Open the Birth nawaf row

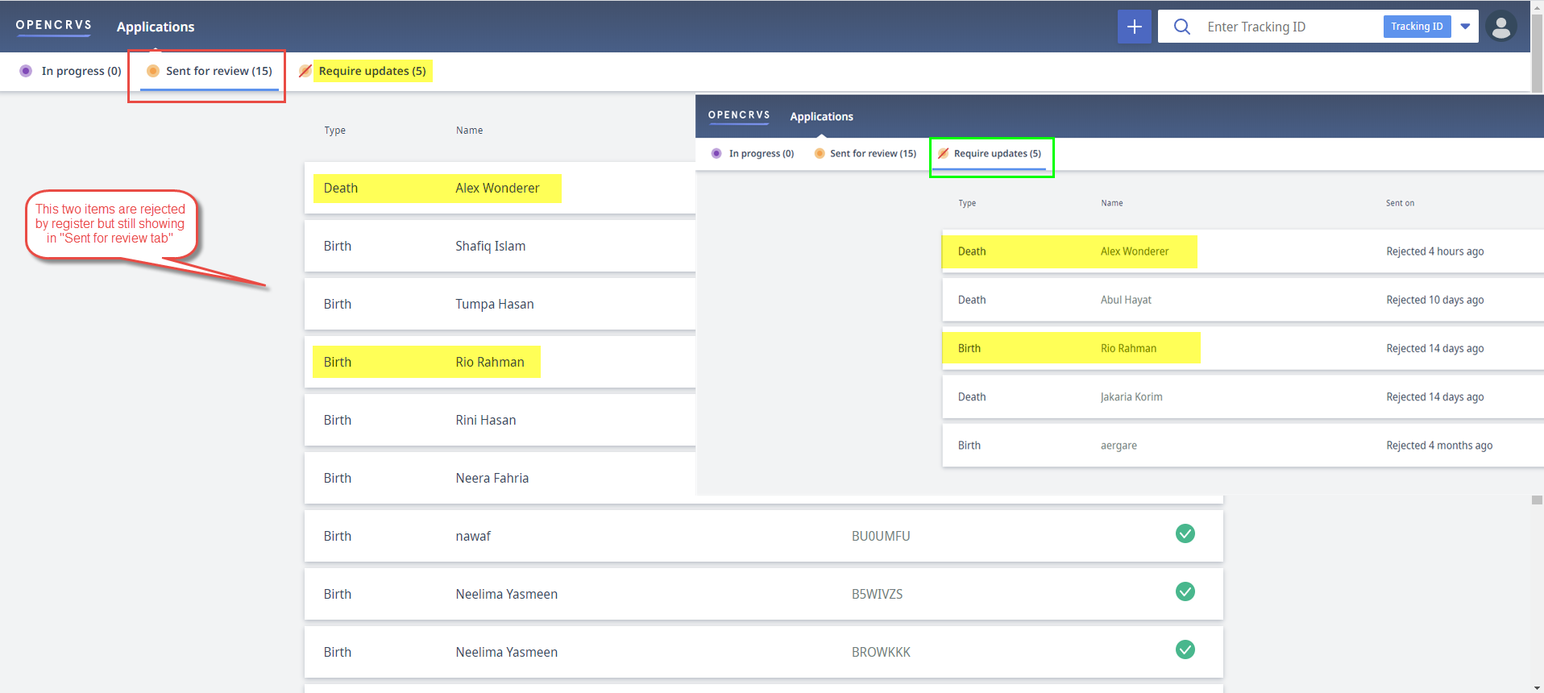(763, 536)
